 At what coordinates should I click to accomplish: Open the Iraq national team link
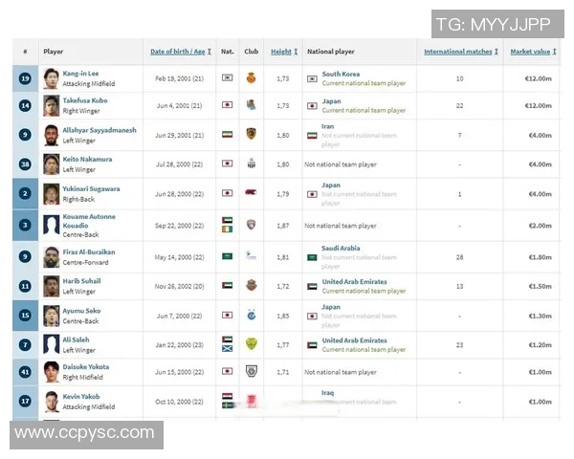(328, 392)
